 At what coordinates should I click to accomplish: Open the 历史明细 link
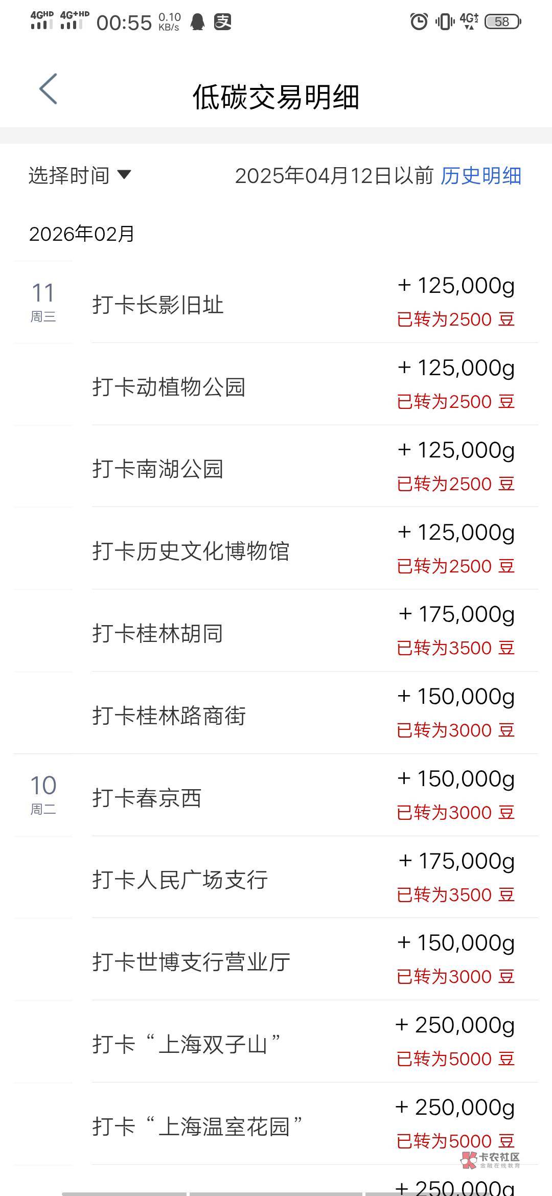[x=480, y=176]
